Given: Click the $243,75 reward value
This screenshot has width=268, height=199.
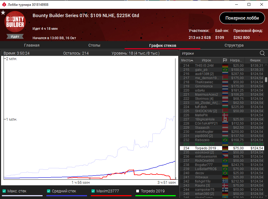Looking at the screenshot, I should coord(237,165).
